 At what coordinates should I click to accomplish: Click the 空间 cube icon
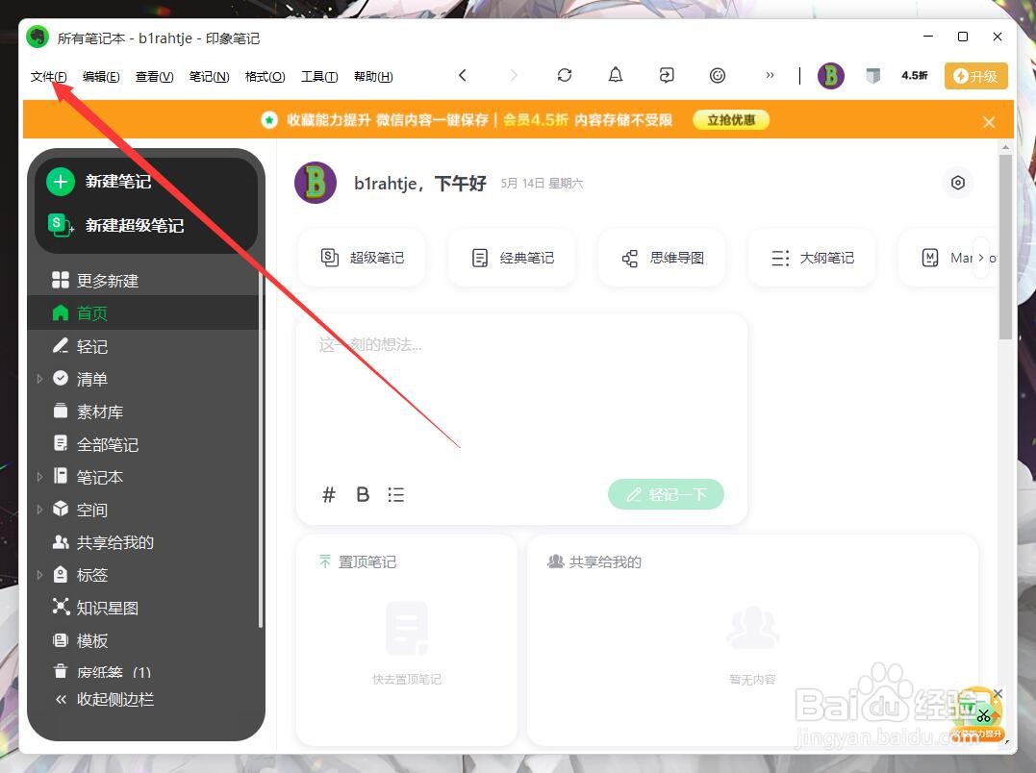click(x=61, y=509)
